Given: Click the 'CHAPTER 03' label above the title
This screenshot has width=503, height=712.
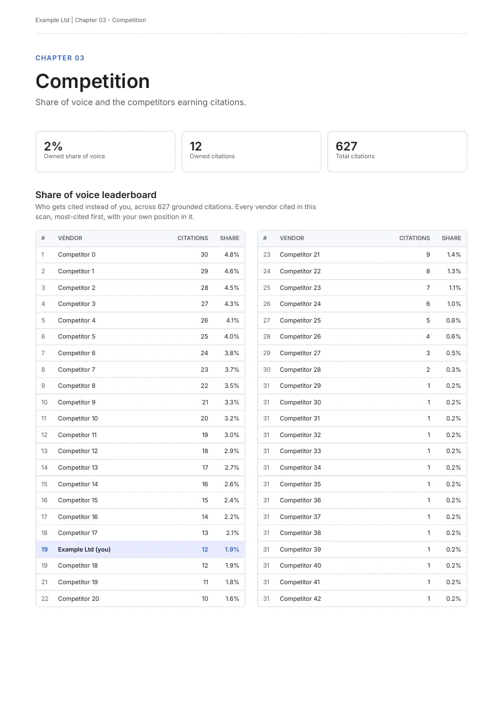Looking at the screenshot, I should tap(60, 58).
